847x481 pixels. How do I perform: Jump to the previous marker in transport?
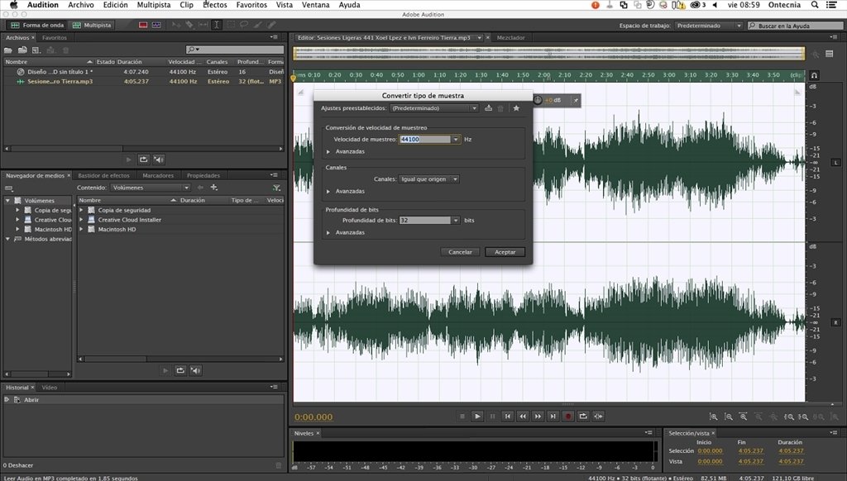[x=507, y=417]
